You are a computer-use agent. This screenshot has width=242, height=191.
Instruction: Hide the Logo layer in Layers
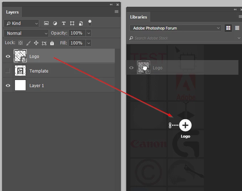(x=8, y=57)
